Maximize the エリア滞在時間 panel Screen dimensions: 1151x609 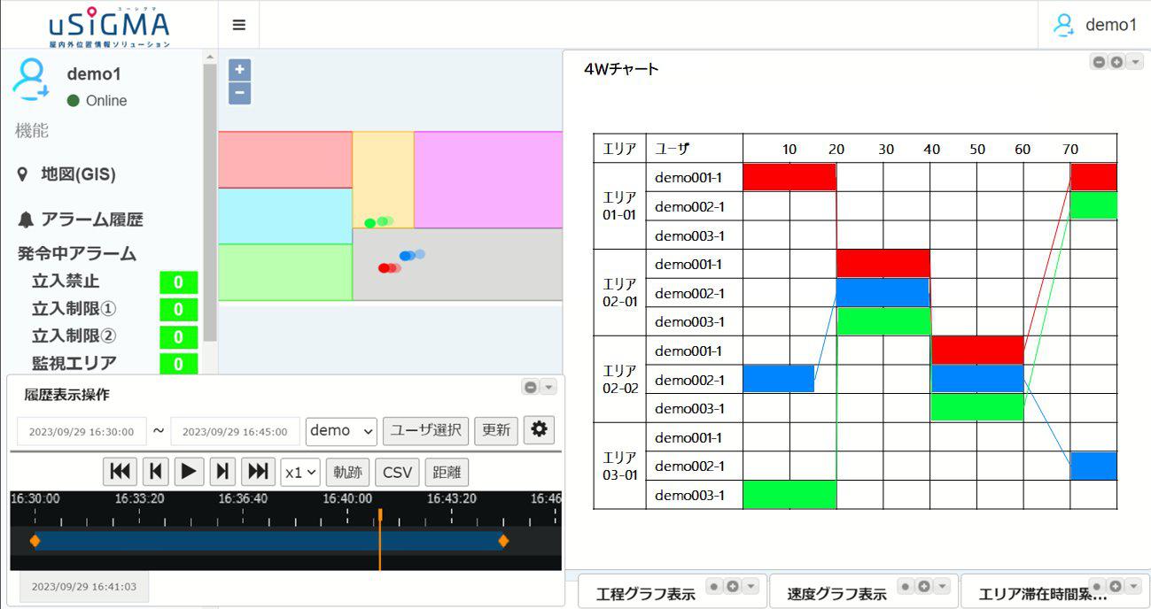point(1115,586)
